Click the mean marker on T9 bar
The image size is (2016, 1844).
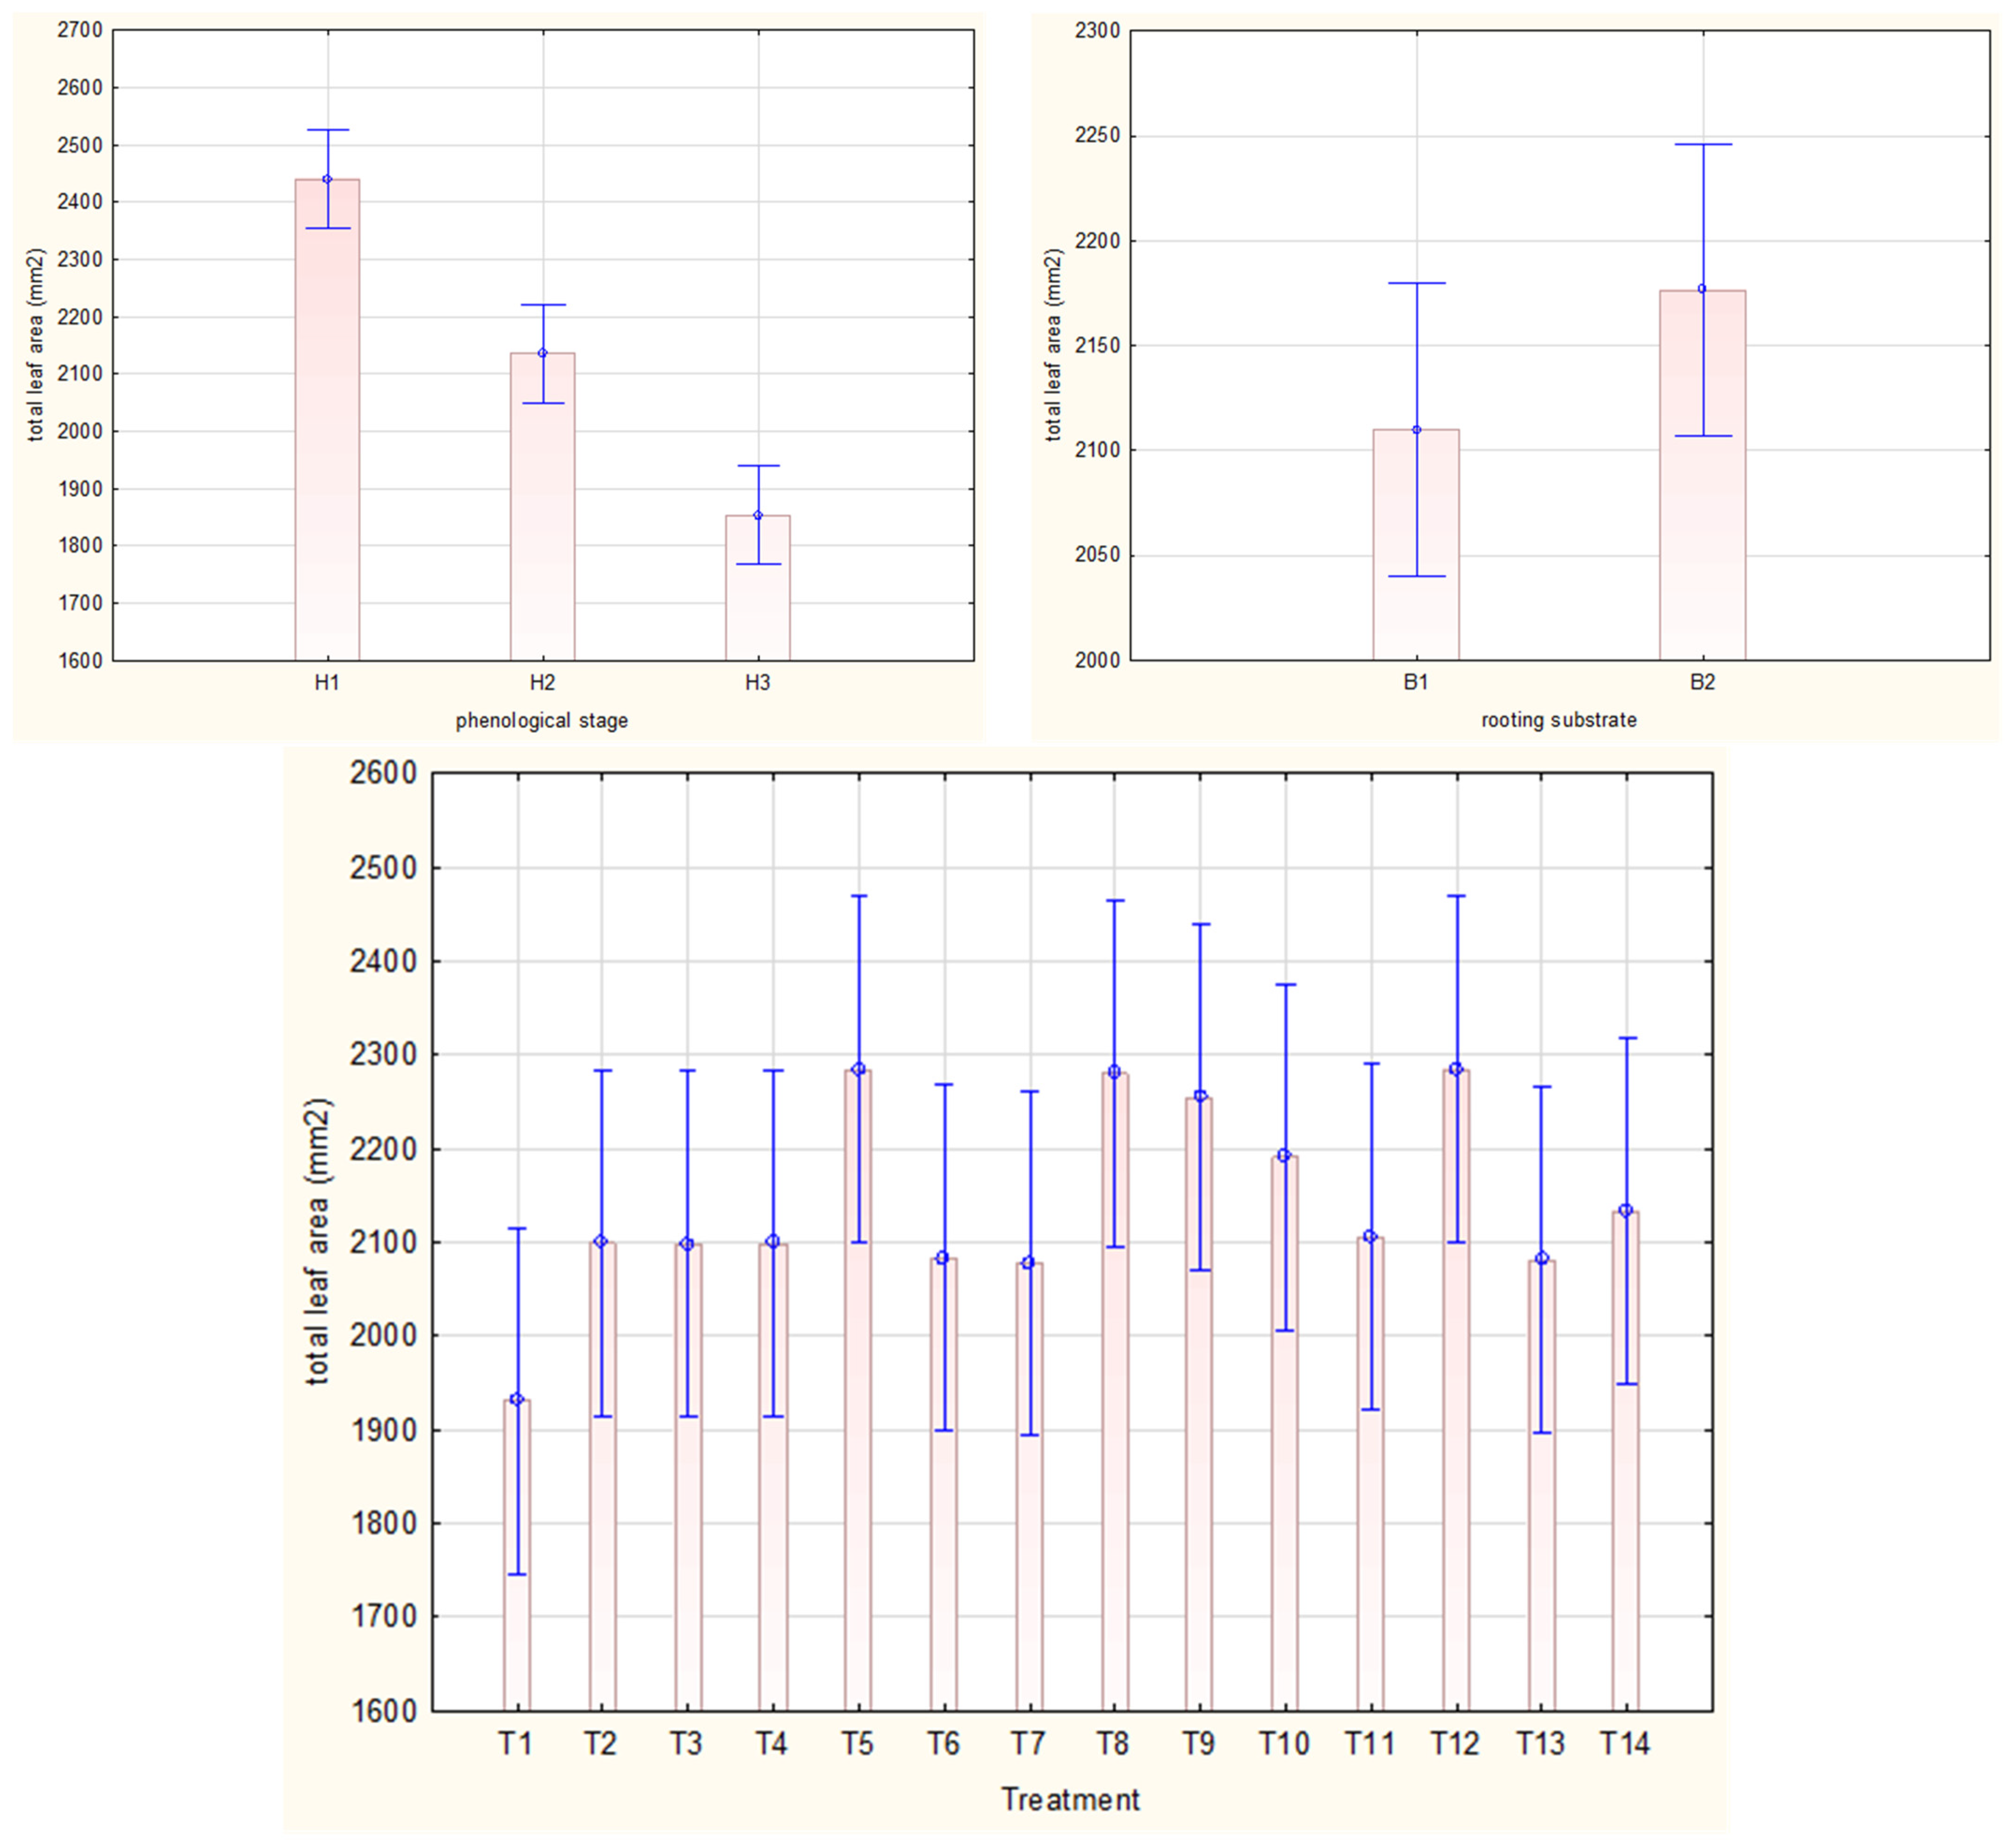1200,1096
